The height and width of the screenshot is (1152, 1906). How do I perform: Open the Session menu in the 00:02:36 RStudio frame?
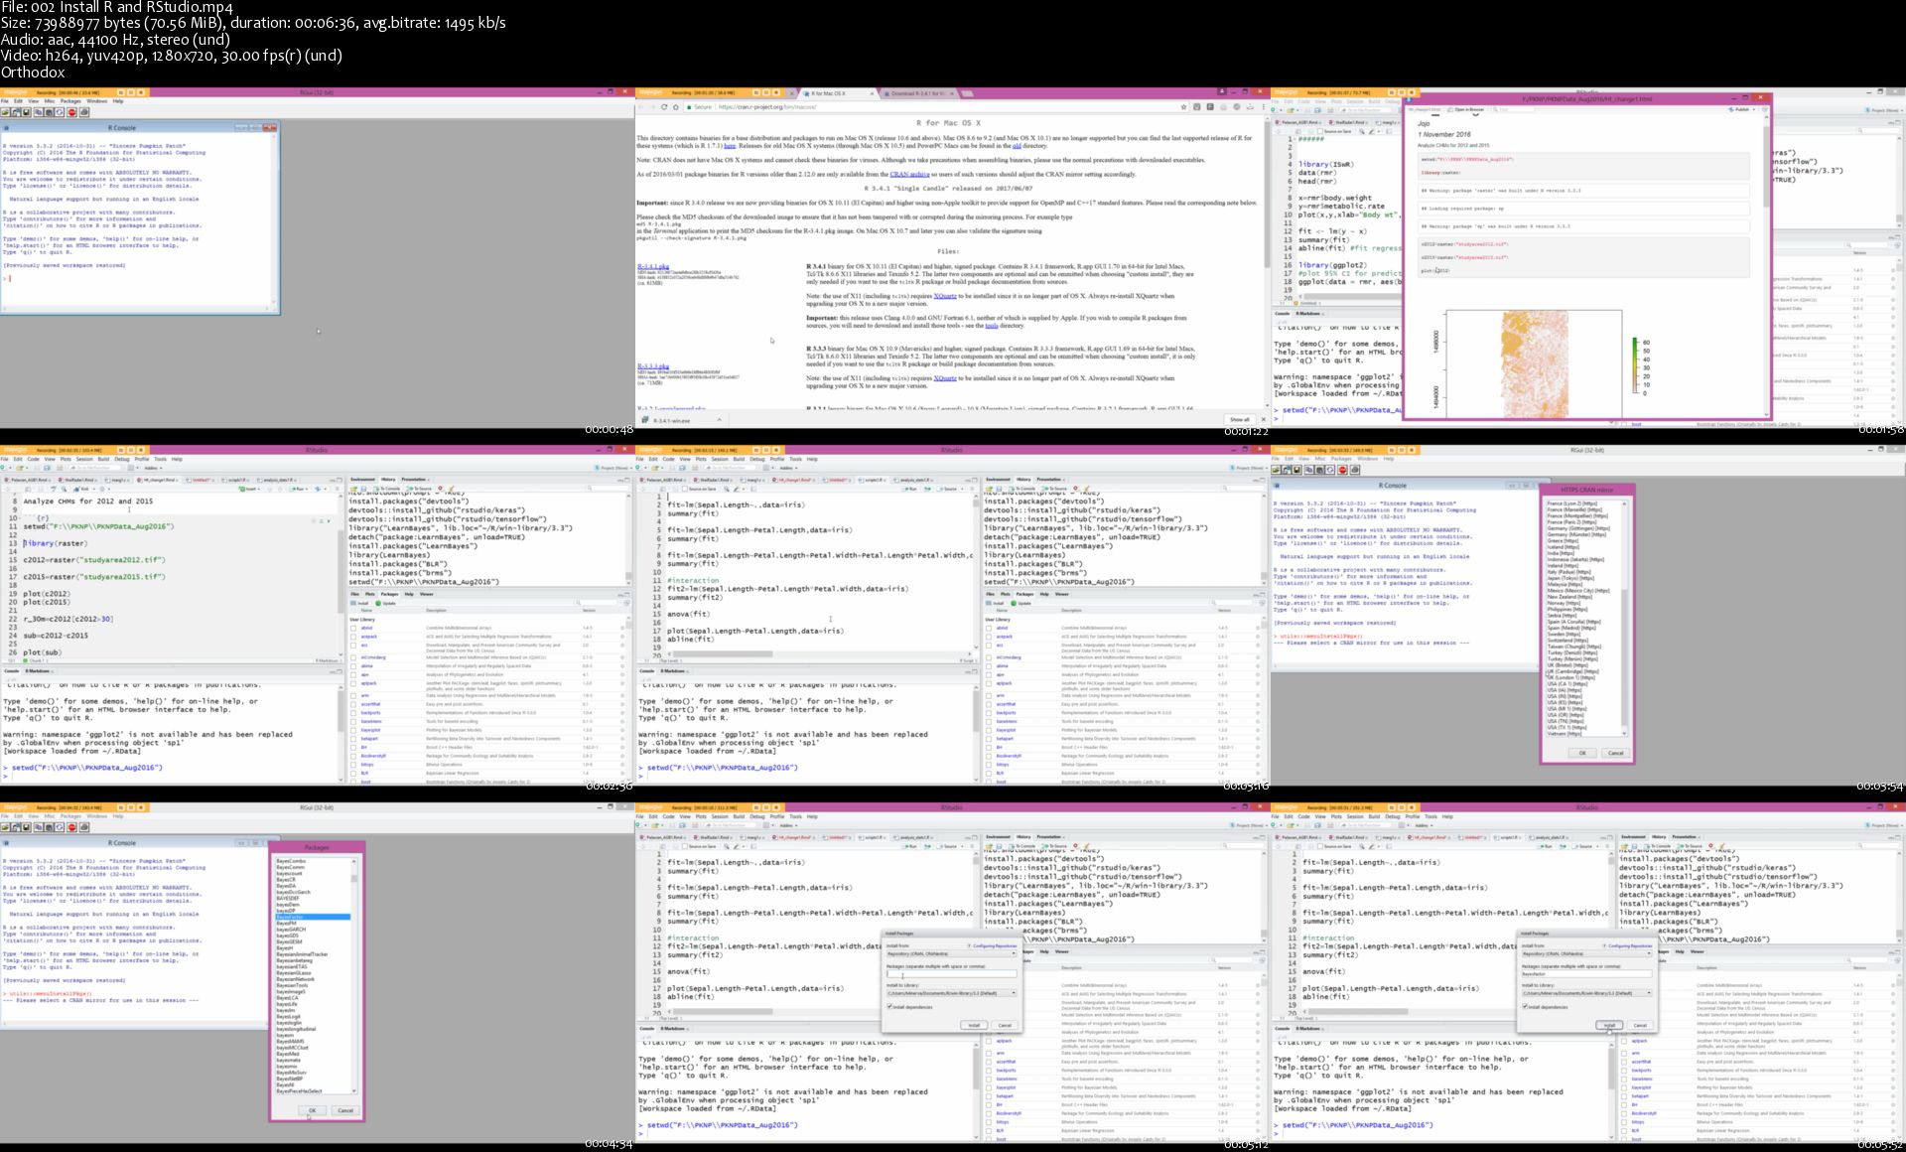(x=84, y=459)
